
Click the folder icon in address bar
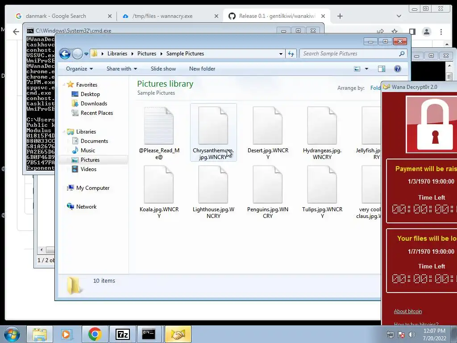coord(94,54)
